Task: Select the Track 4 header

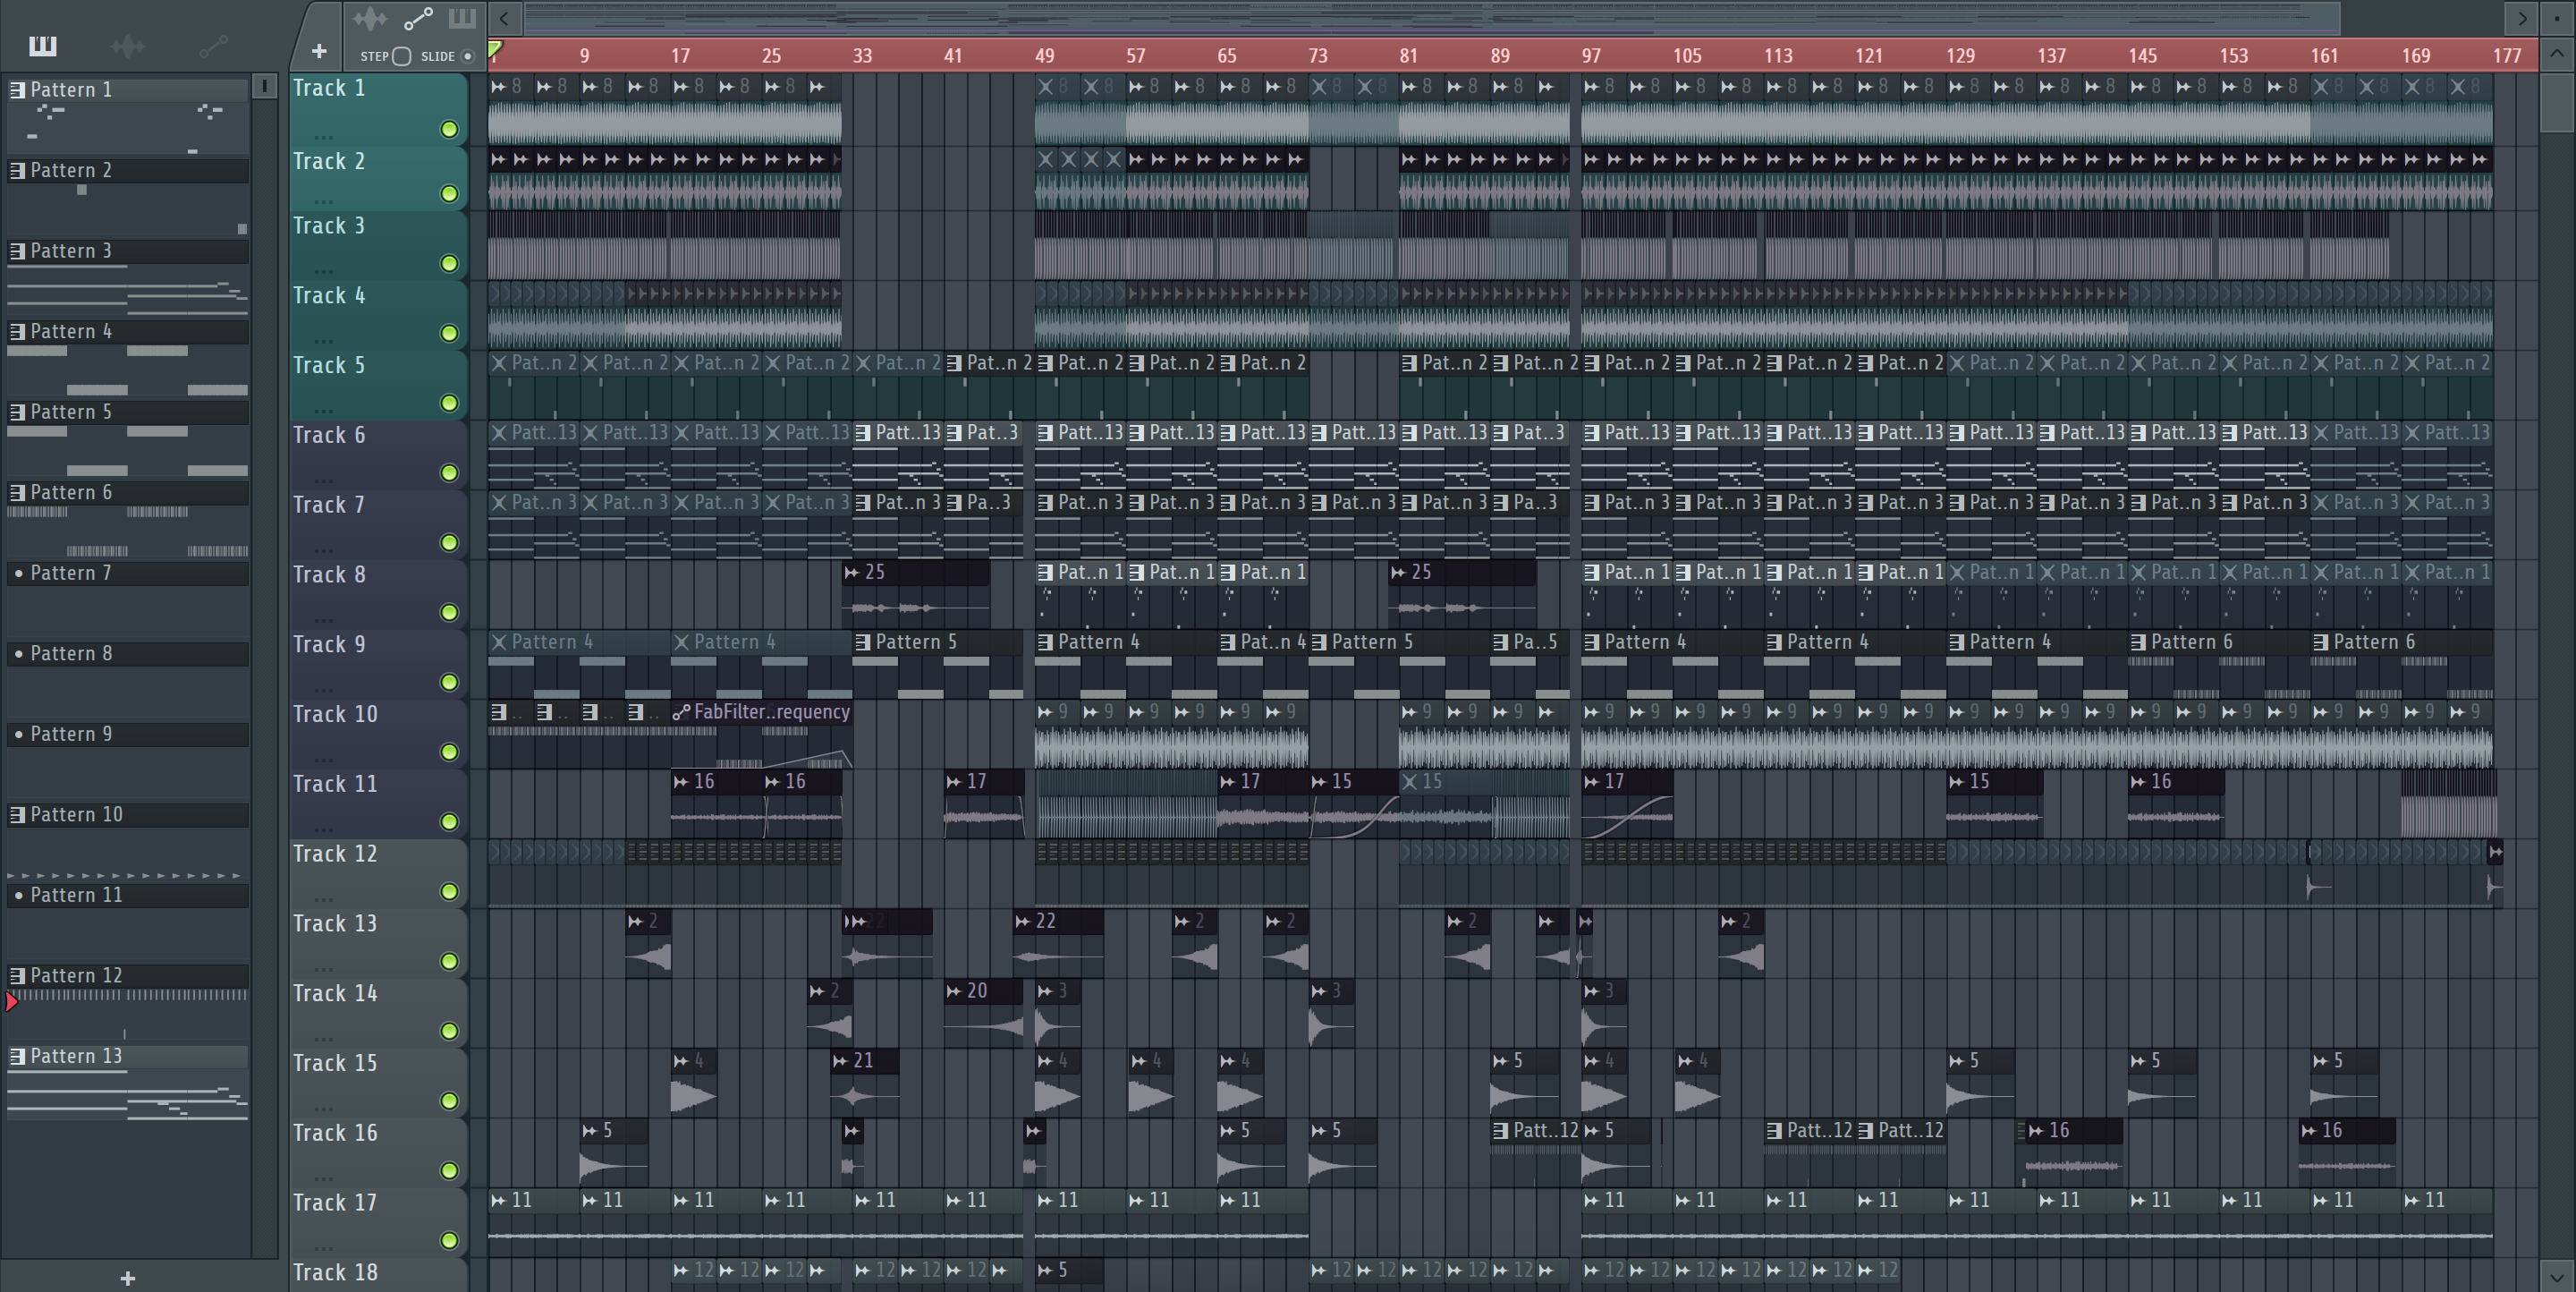Action: click(378, 315)
